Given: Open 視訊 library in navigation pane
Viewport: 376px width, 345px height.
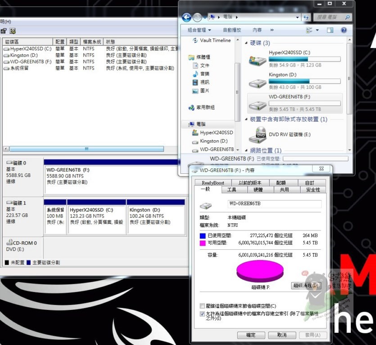Looking at the screenshot, I should pyautogui.click(x=201, y=82).
